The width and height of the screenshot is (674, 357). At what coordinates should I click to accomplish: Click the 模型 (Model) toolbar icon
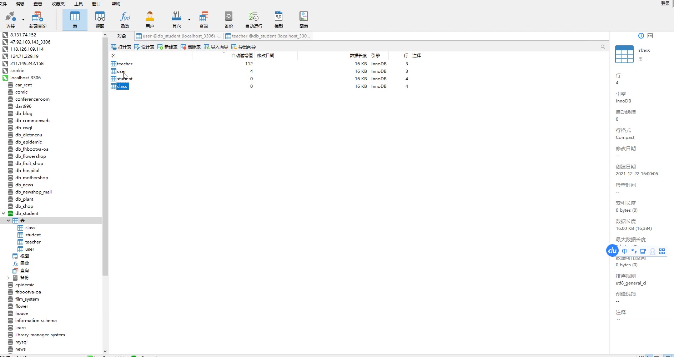(279, 20)
